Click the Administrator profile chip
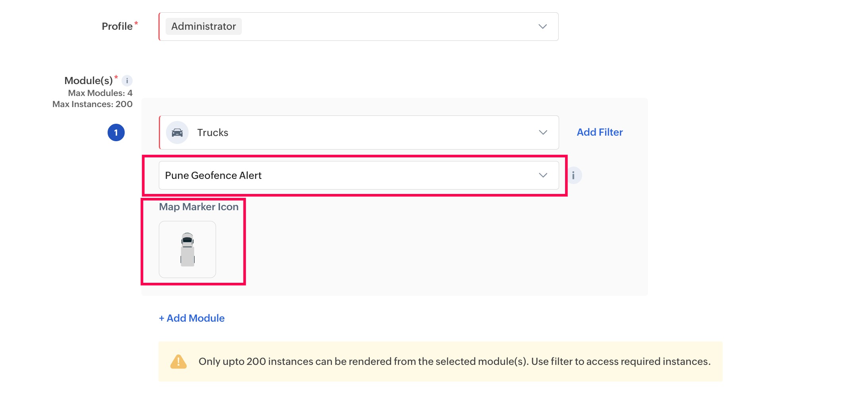The height and width of the screenshot is (399, 845). (203, 27)
